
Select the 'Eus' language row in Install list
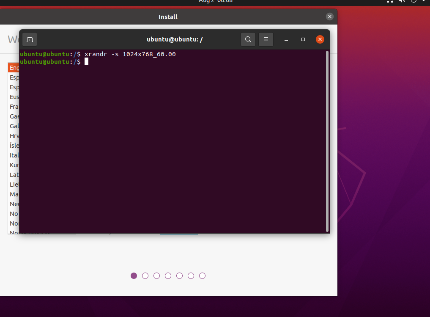pos(14,97)
